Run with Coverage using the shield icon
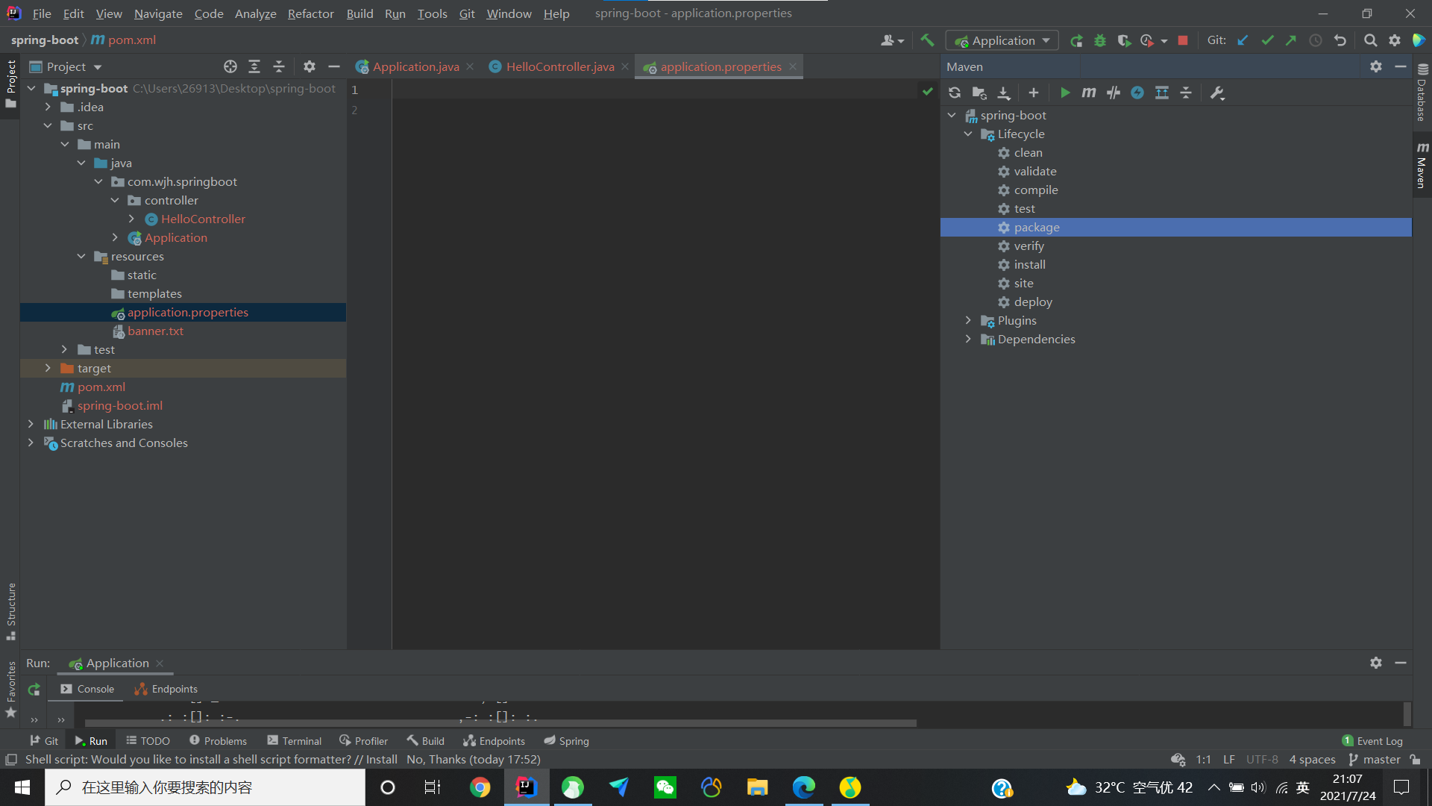This screenshot has width=1432, height=806. click(1124, 41)
